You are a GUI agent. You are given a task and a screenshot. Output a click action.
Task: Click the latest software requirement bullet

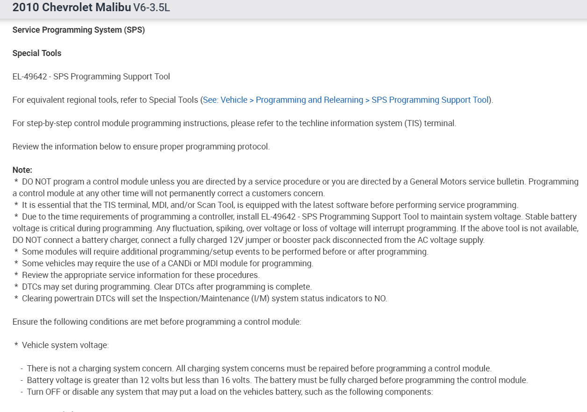point(270,205)
